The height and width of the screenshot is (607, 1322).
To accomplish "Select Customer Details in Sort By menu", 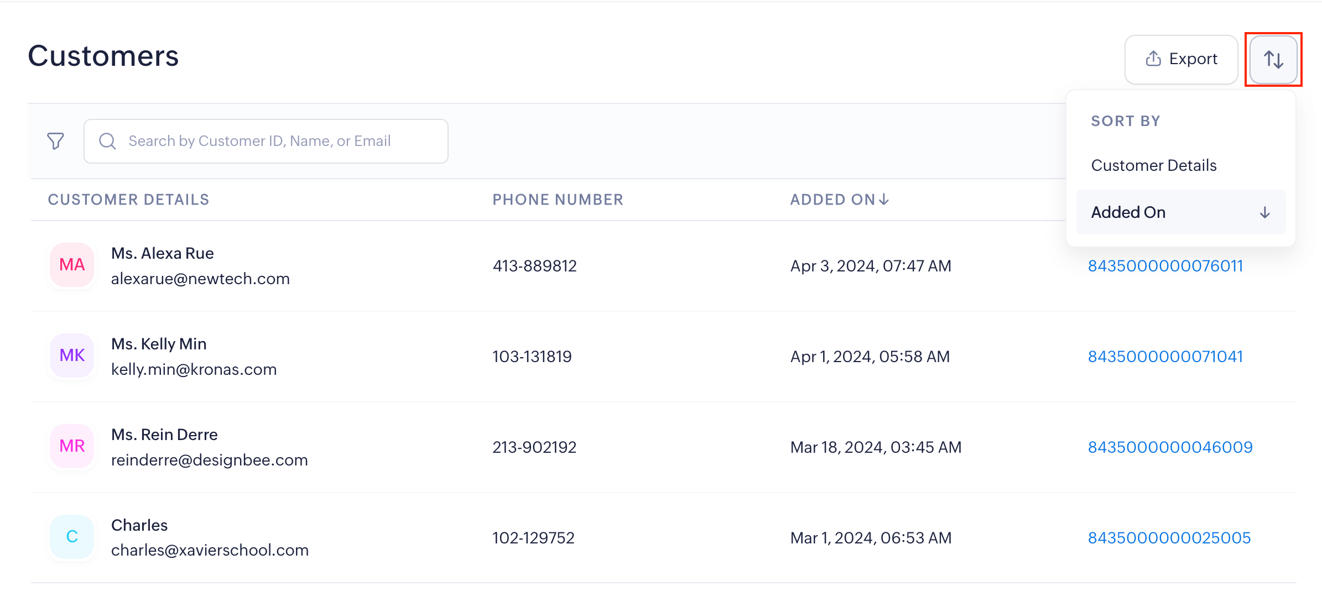I will [1154, 165].
